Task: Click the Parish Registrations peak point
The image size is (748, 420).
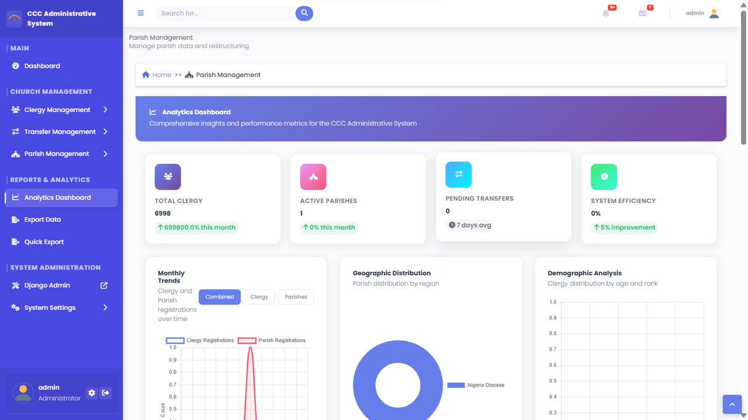Action: pos(251,348)
